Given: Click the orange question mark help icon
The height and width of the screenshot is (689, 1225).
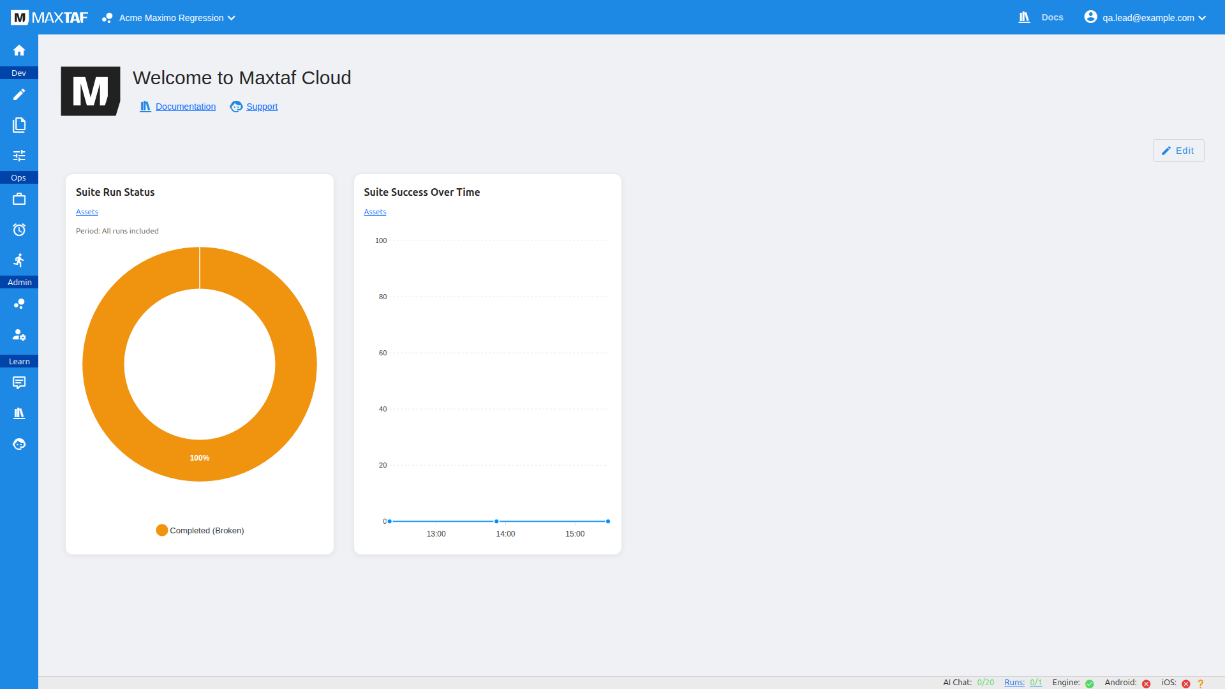Looking at the screenshot, I should click(x=1200, y=683).
